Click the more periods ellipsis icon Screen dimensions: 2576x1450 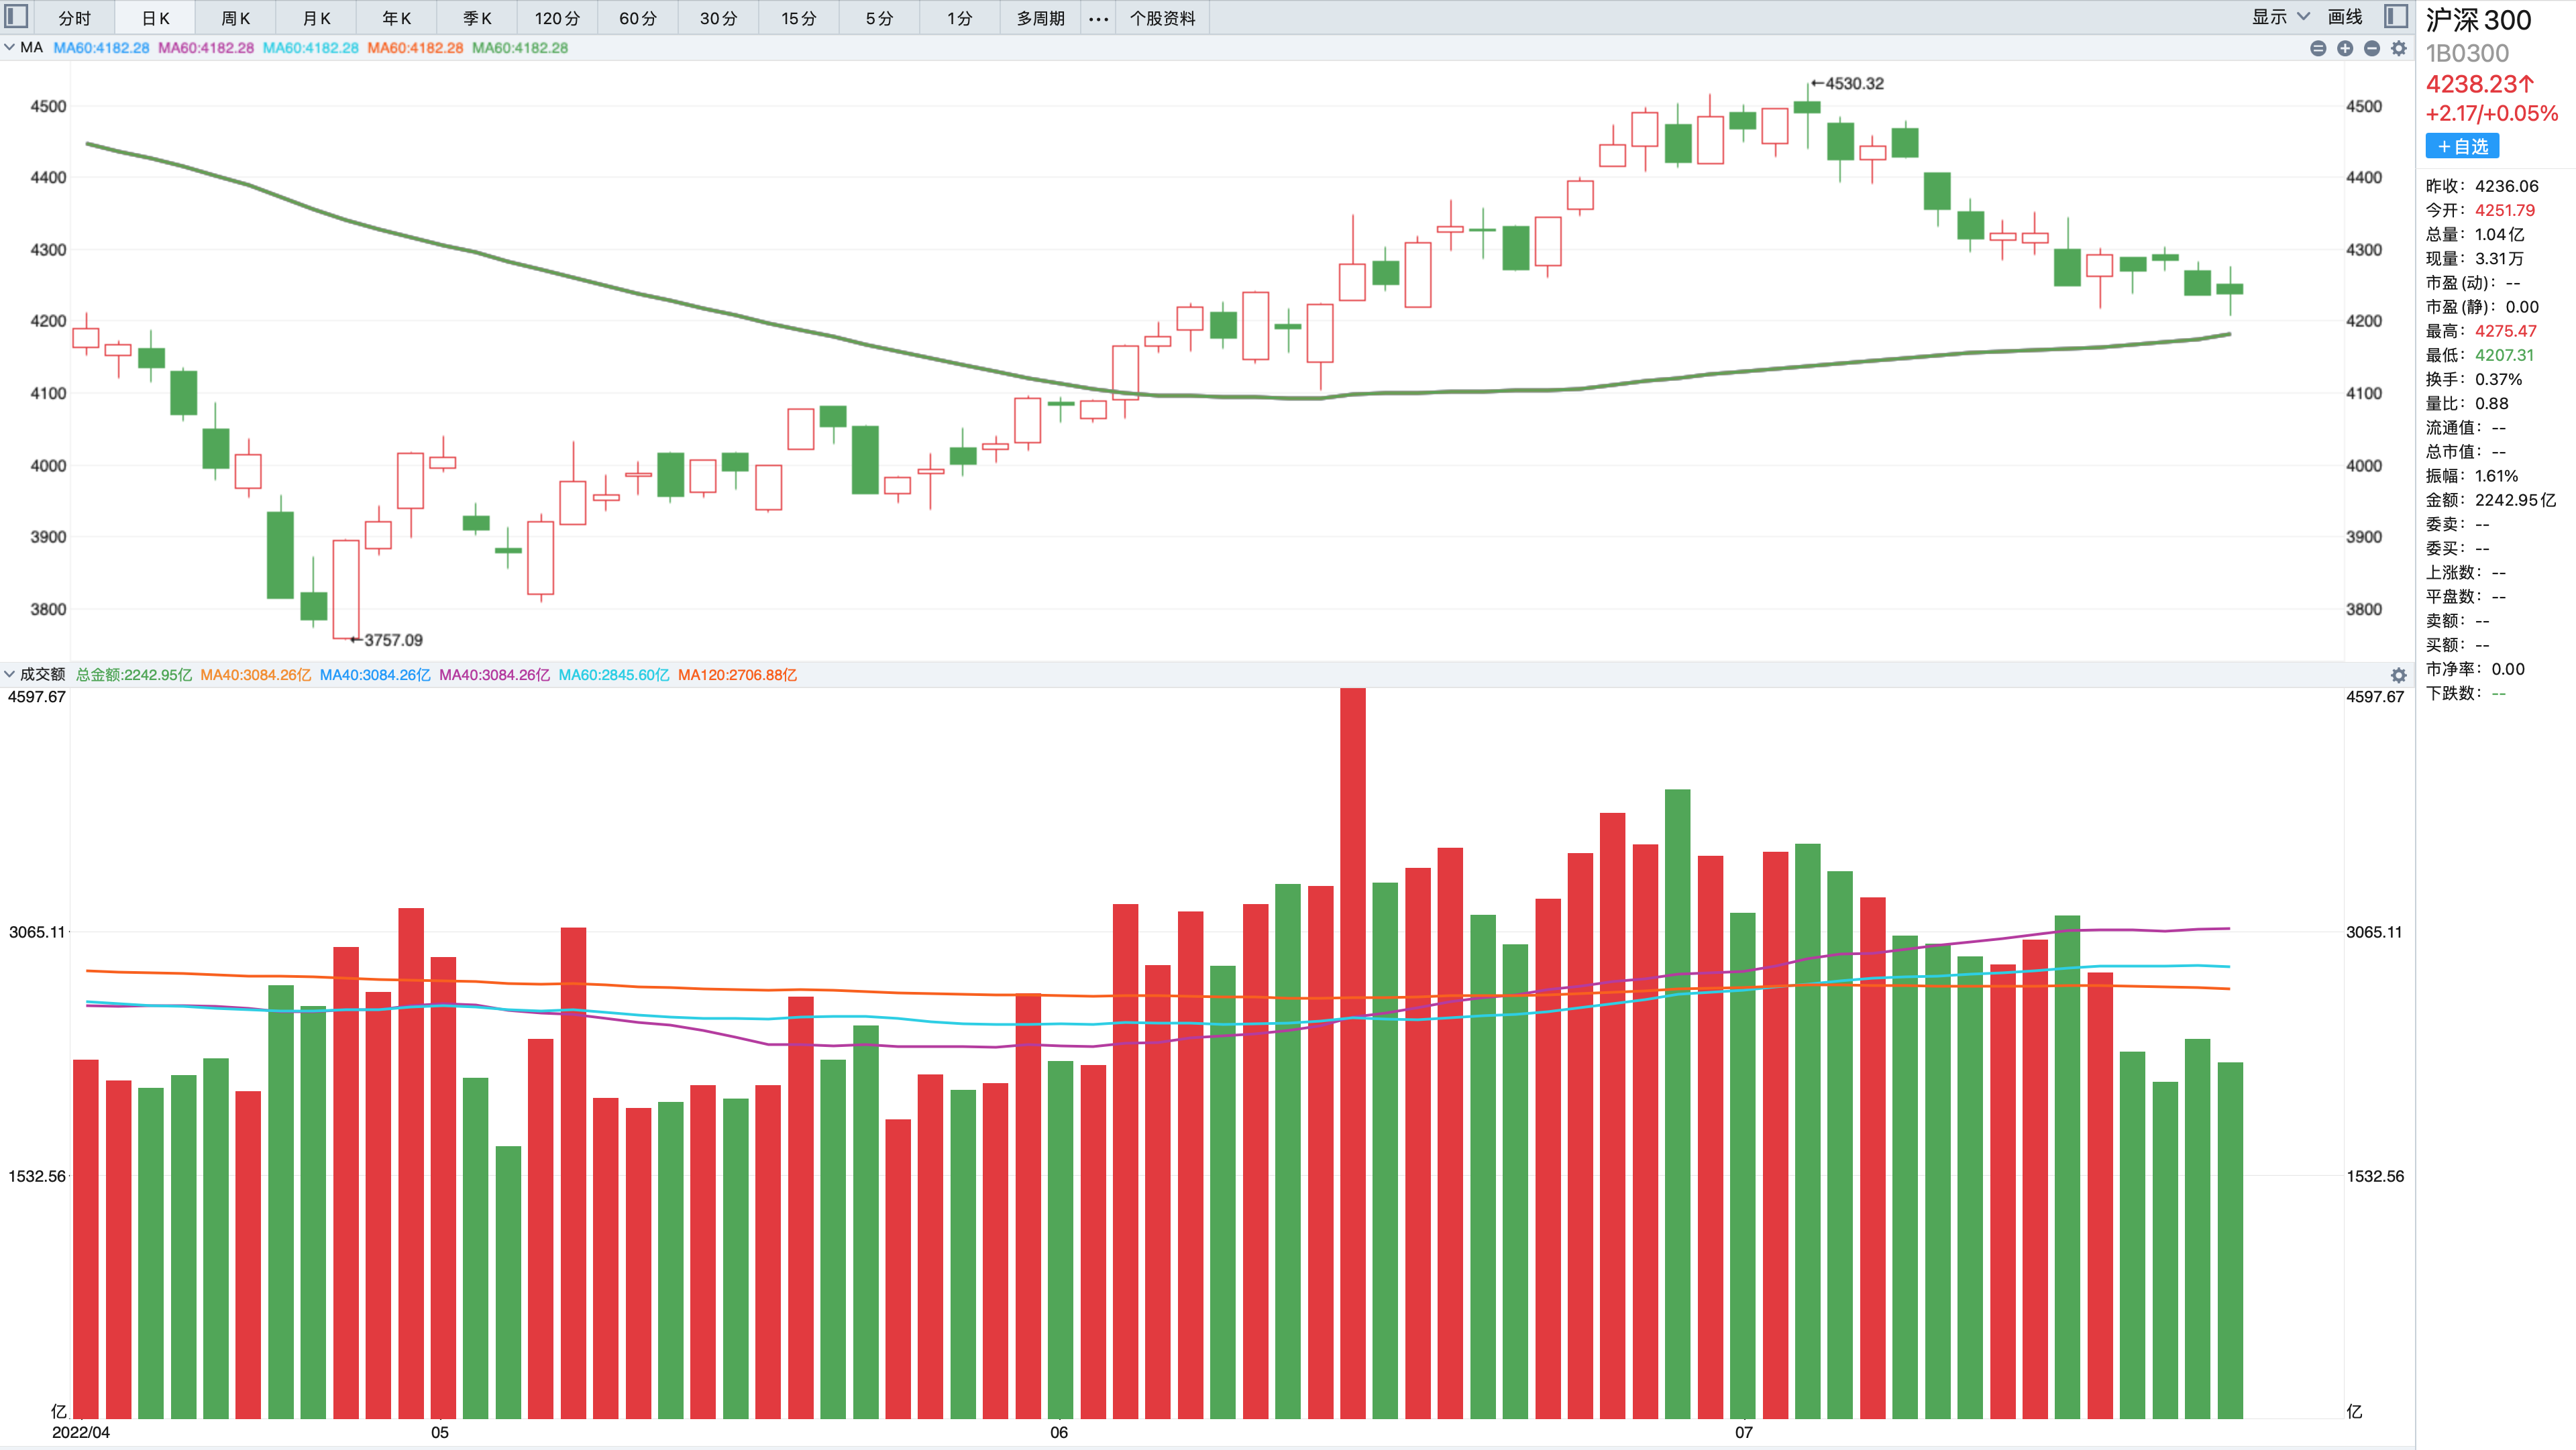pyautogui.click(x=1098, y=18)
